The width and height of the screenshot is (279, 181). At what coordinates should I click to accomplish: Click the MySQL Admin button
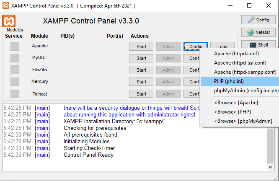(x=168, y=58)
